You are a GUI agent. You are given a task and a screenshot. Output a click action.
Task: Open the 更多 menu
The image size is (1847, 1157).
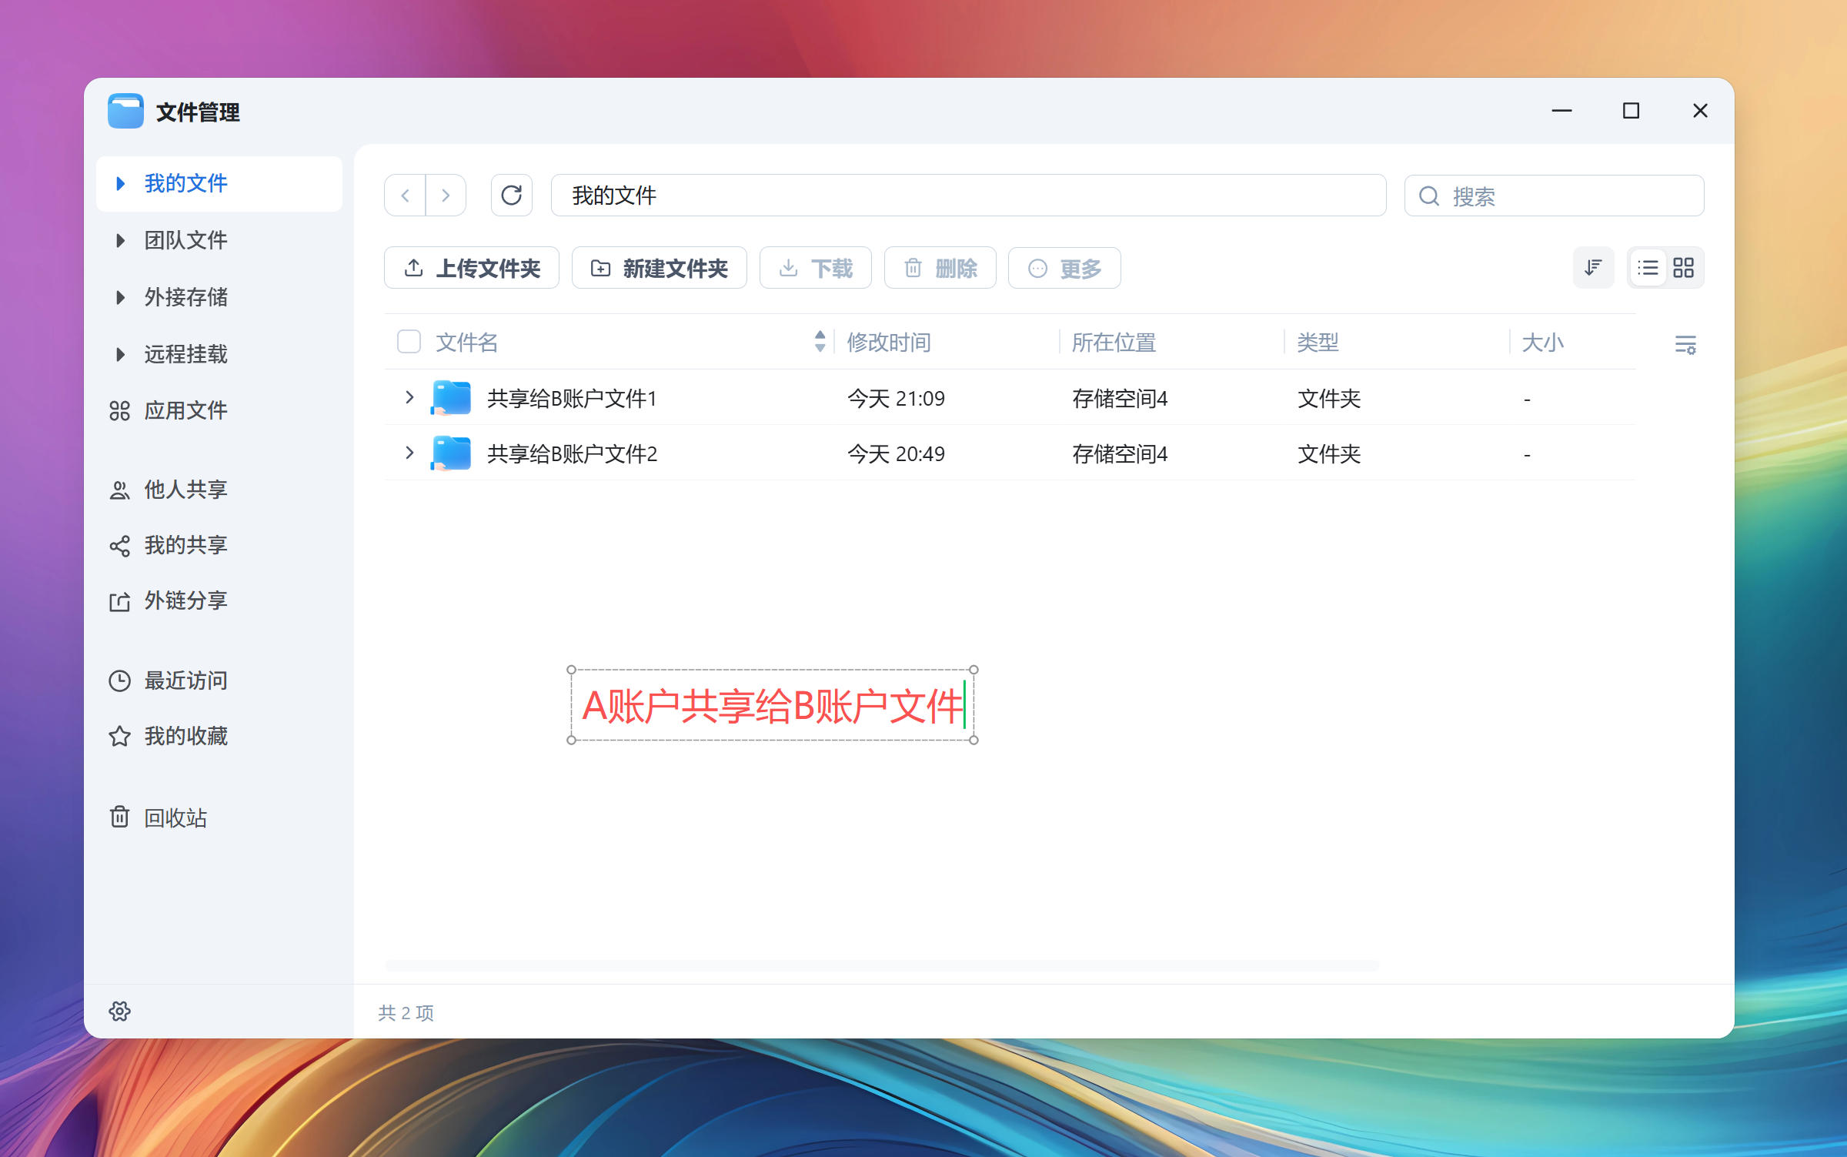coord(1064,268)
